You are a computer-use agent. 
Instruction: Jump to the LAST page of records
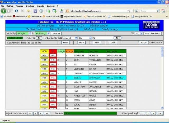tap(113, 42)
